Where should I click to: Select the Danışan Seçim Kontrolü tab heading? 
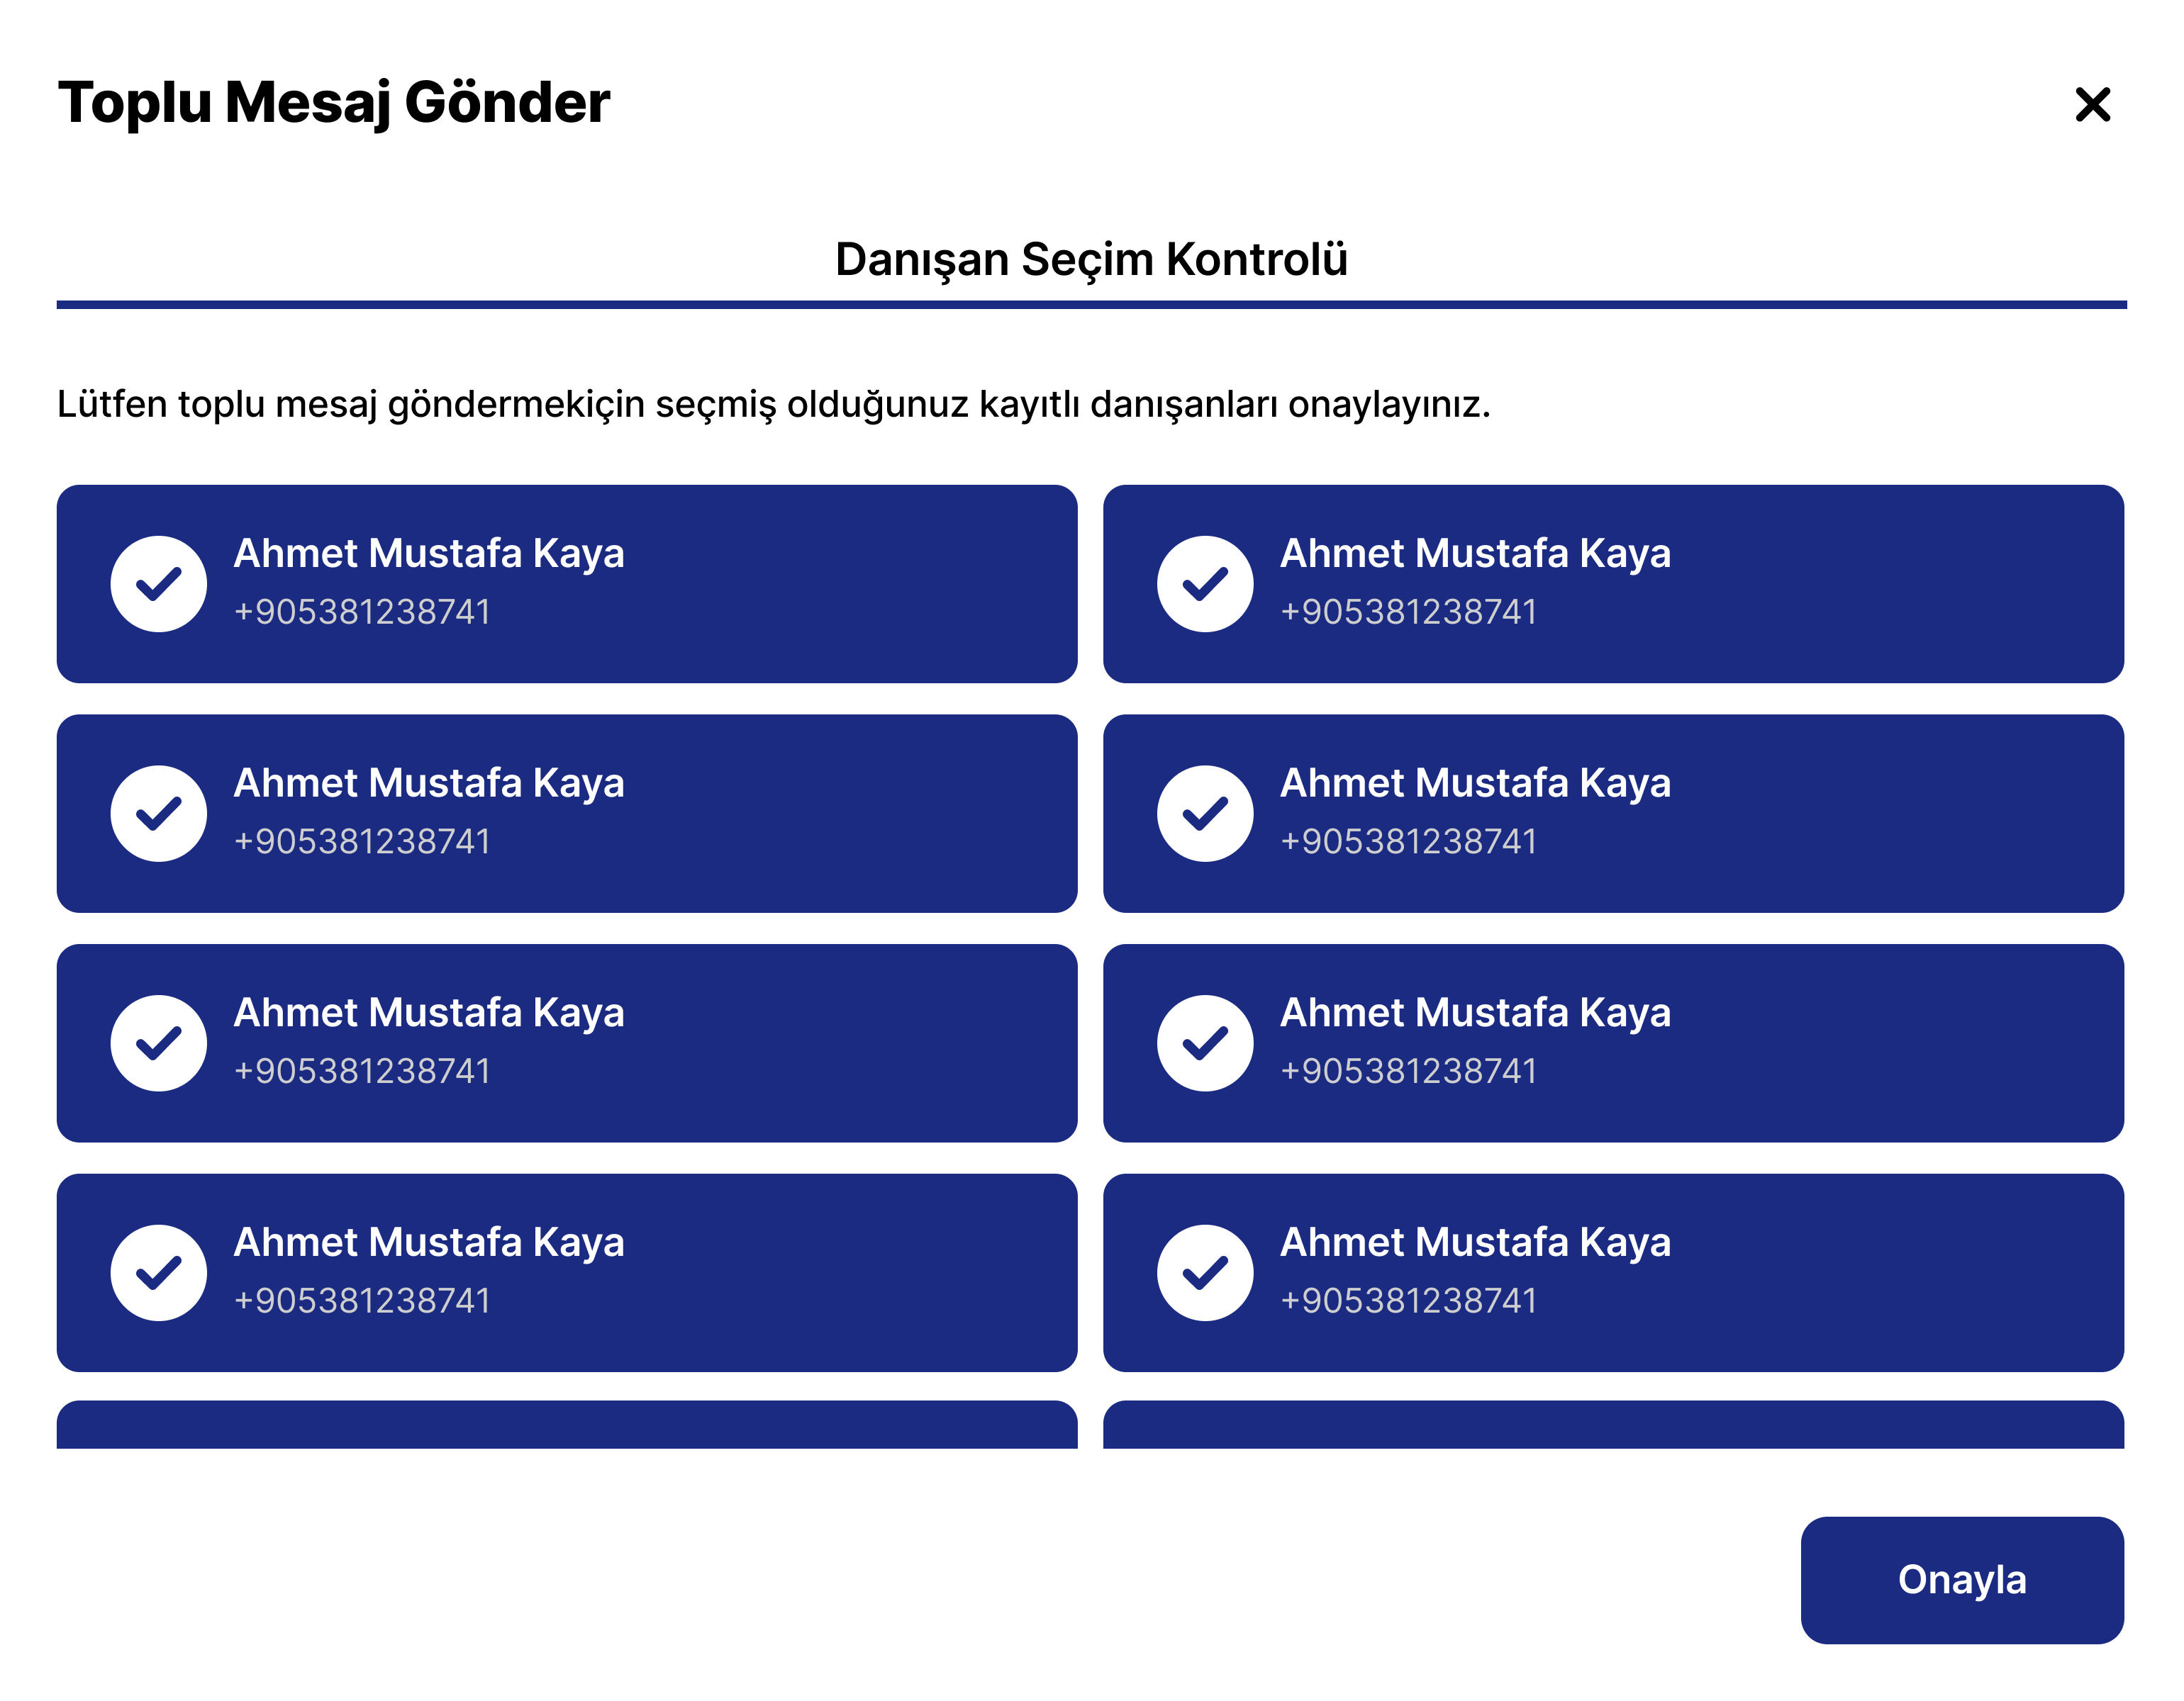click(x=1091, y=260)
